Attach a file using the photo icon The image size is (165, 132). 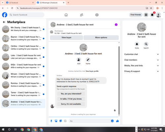56,121
